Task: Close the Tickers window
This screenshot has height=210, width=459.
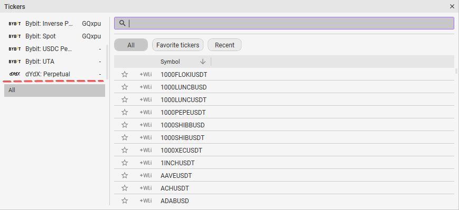Action: click(452, 6)
